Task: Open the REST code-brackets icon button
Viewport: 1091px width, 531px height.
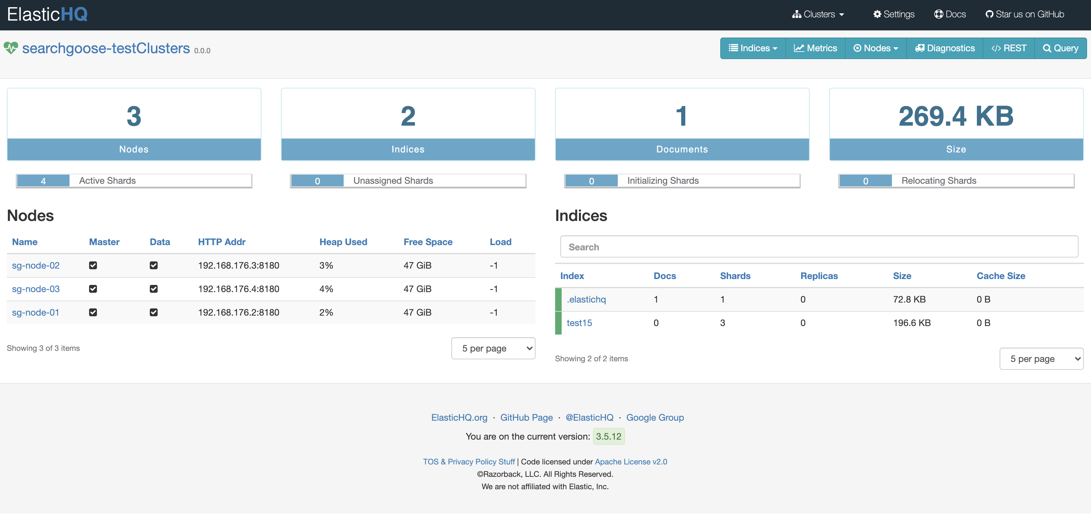Action: point(996,48)
